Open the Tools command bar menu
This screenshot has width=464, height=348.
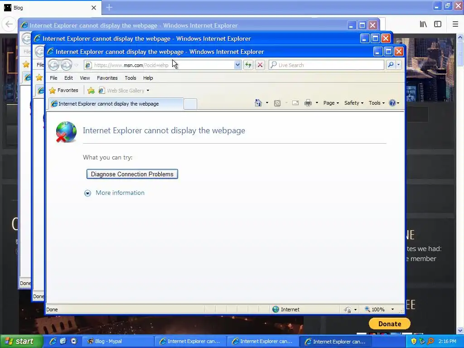point(377,103)
